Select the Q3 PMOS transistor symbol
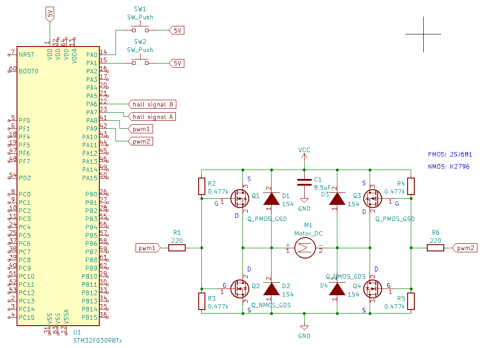This screenshot has height=348, width=485. pyautogui.click(x=373, y=198)
